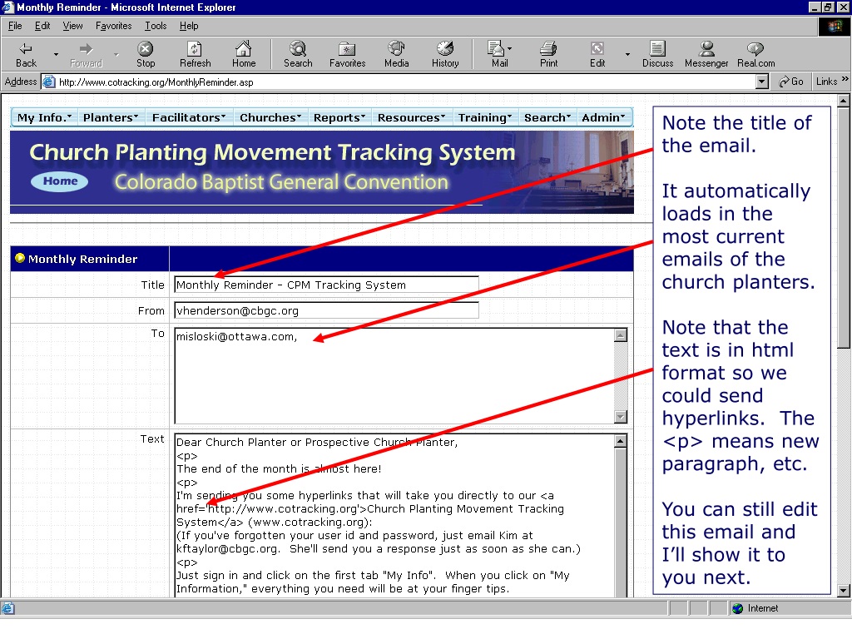Open the Admin dropdown menu
The image size is (852, 639).
(x=604, y=117)
